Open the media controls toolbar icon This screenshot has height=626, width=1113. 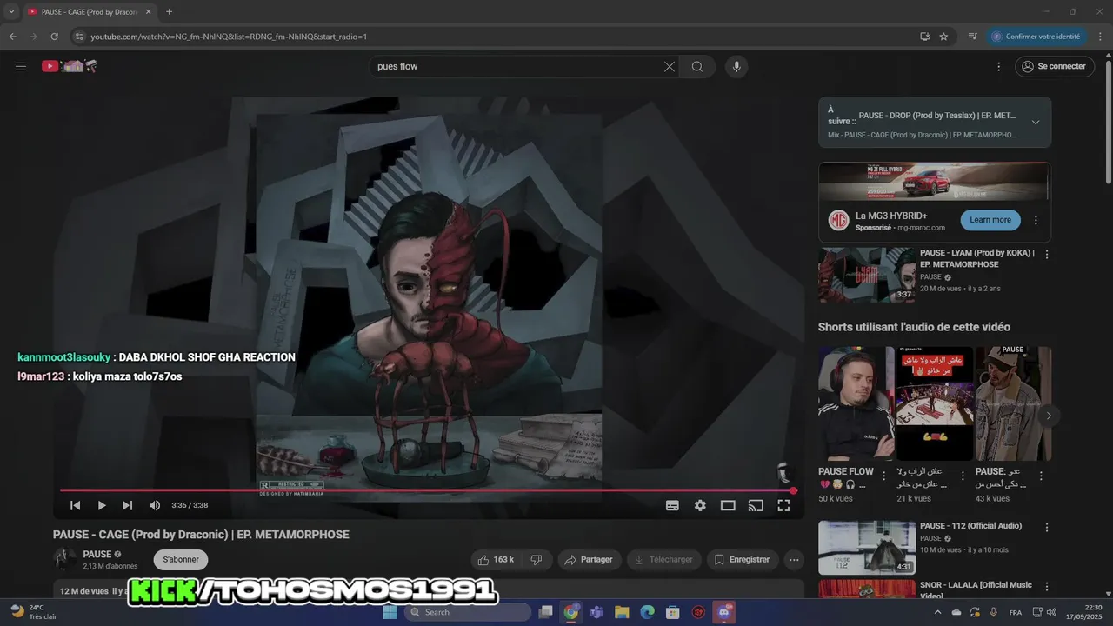(x=973, y=37)
